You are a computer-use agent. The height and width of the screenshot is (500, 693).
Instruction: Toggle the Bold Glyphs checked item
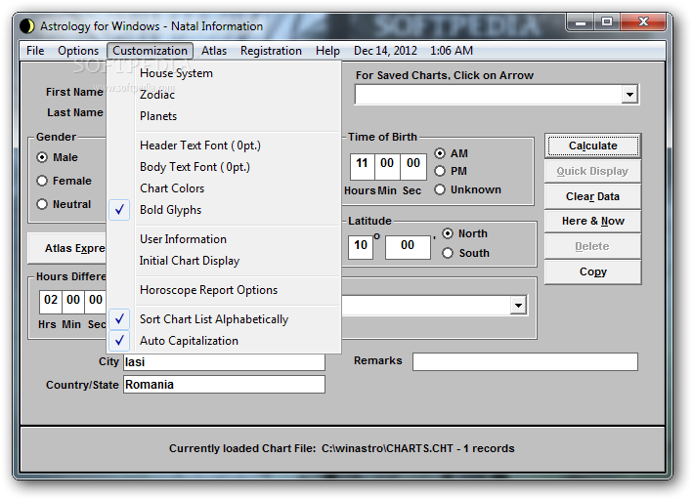click(x=224, y=210)
